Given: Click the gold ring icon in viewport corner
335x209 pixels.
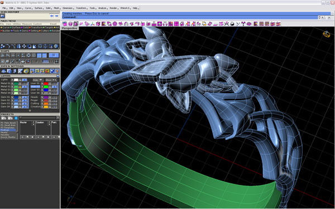Looking at the screenshot, I should tap(327, 34).
